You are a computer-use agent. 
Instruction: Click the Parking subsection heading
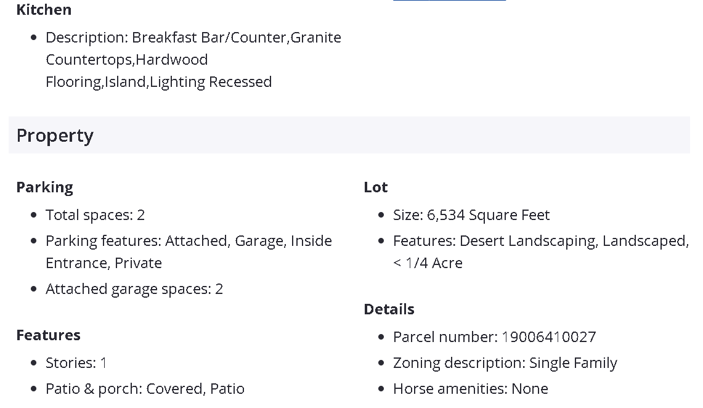44,187
